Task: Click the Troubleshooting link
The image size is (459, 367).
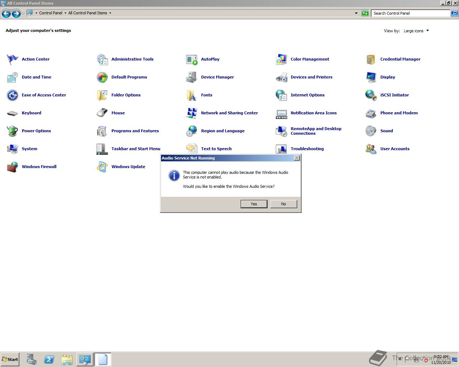Action: pyautogui.click(x=307, y=149)
